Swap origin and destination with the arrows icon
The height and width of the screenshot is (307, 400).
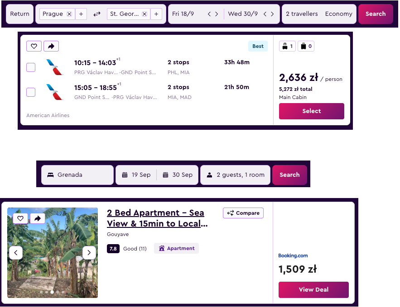click(96, 14)
